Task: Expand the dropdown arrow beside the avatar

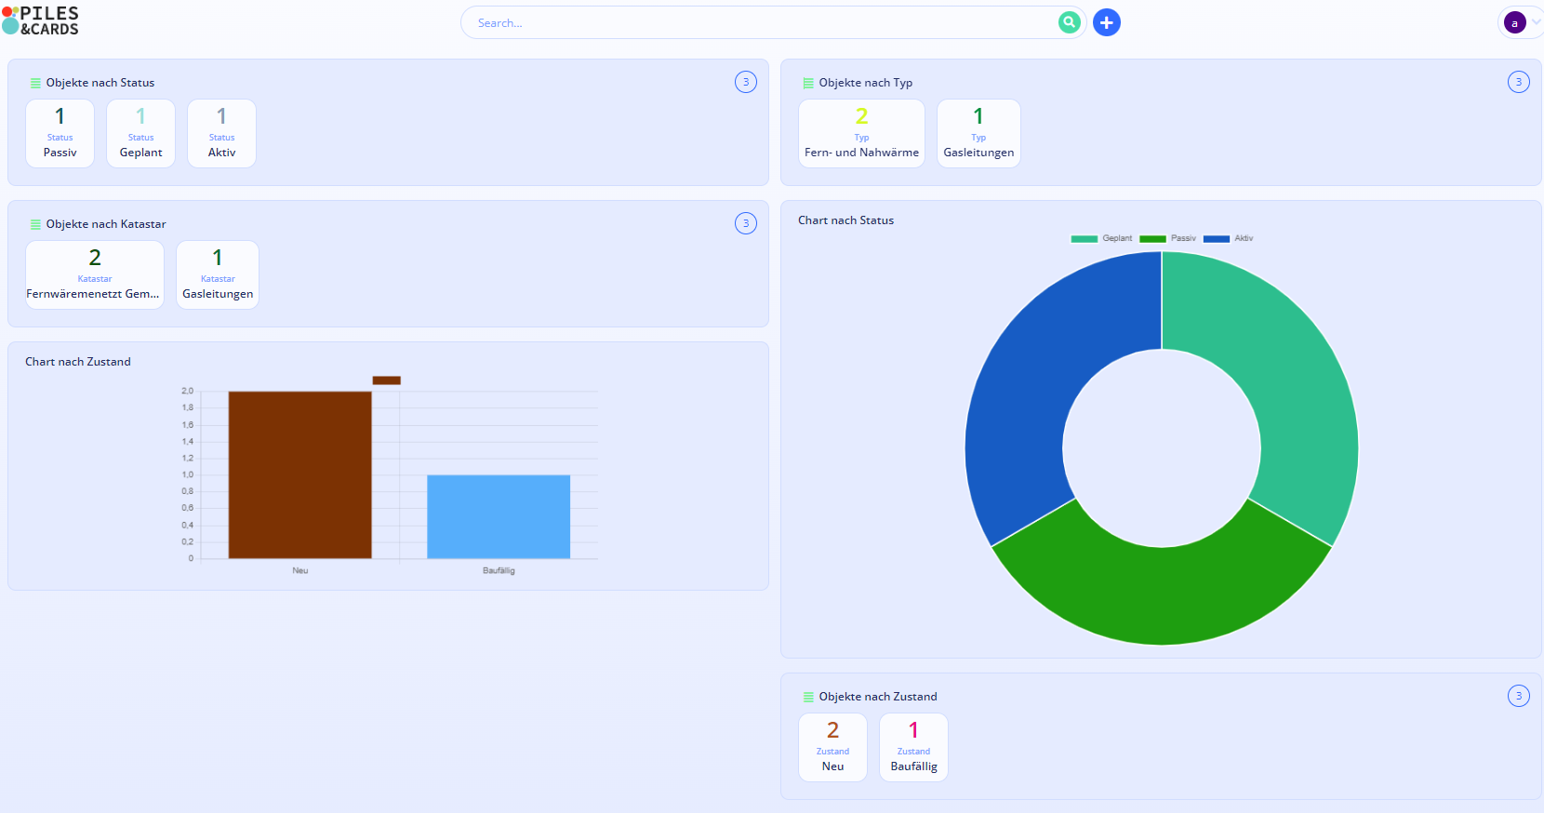Action: point(1536,22)
